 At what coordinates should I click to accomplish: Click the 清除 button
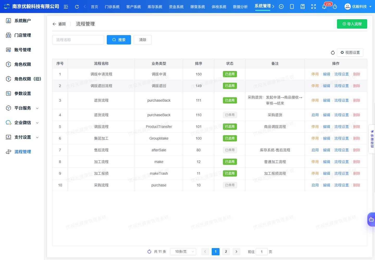143,40
